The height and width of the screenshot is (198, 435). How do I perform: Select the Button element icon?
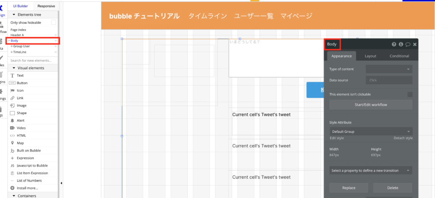[12, 83]
